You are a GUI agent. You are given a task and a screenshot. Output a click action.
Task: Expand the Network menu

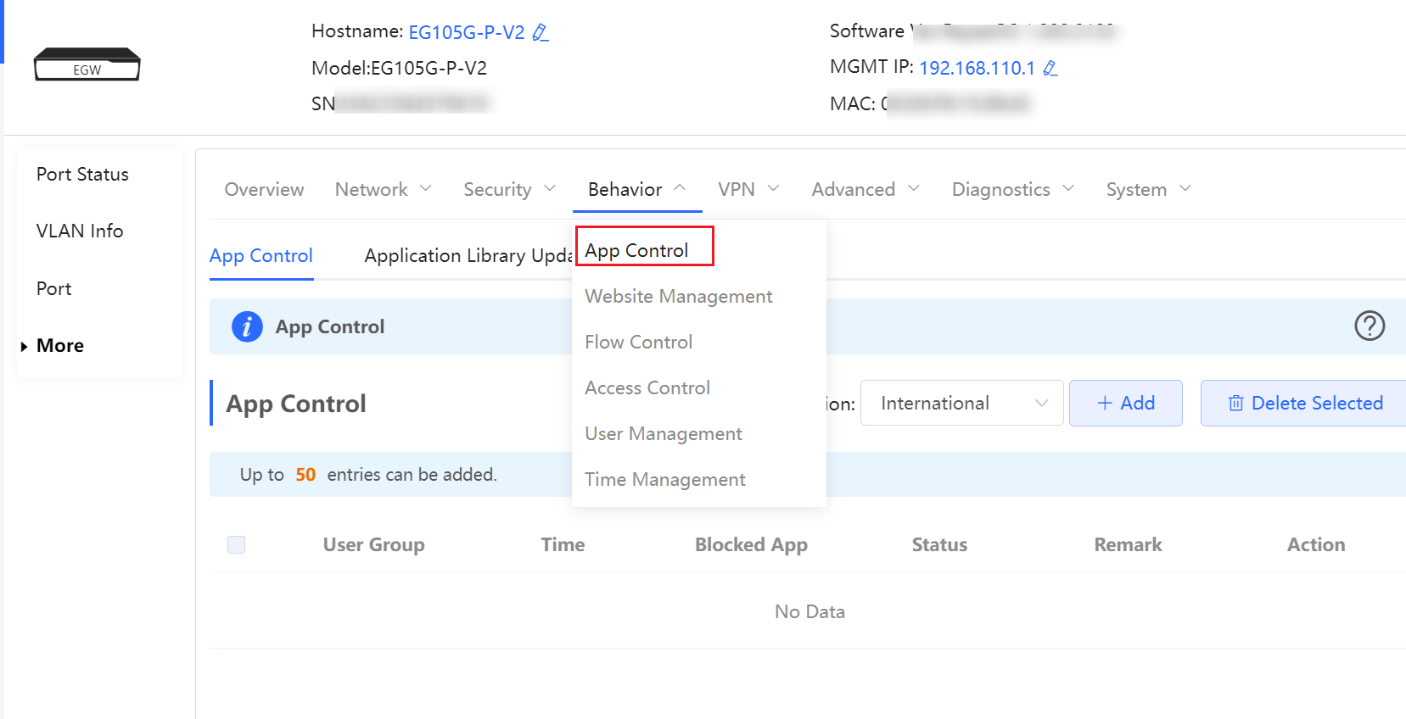point(383,190)
